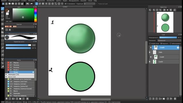The height and width of the screenshot is (103, 183).
Task: Open the Наложение blending mode dropdown
Action: click(x=169, y=41)
